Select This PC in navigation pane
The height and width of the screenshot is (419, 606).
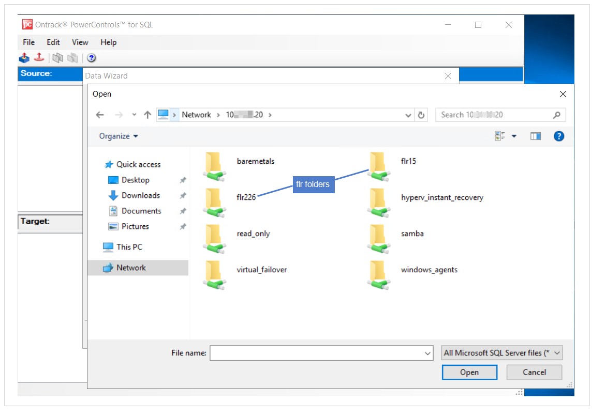tap(129, 247)
